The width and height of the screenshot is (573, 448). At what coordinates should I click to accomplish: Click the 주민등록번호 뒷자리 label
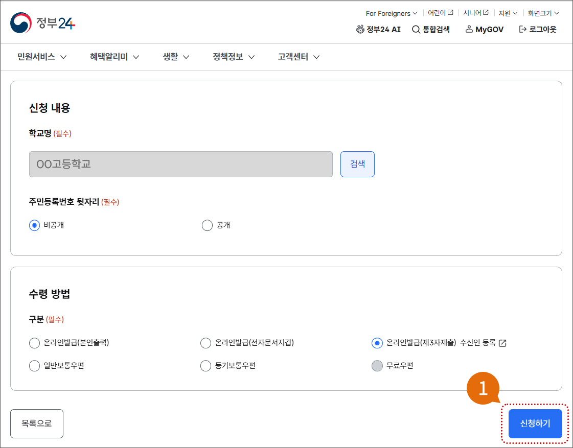click(64, 202)
